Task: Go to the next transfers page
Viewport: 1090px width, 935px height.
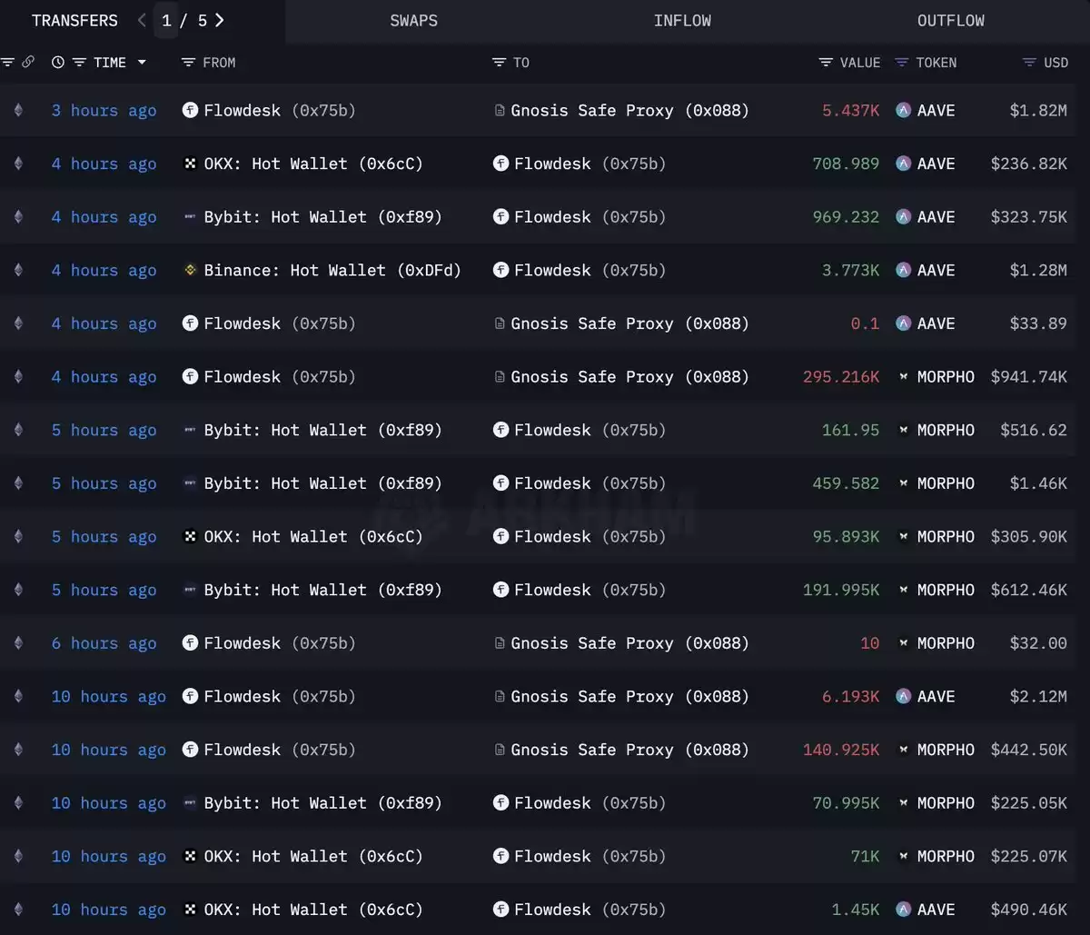Action: 220,20
